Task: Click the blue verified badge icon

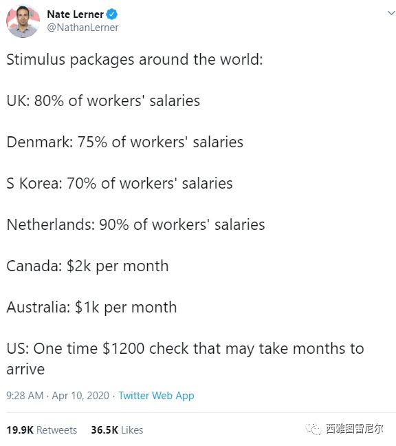Action: [111, 14]
